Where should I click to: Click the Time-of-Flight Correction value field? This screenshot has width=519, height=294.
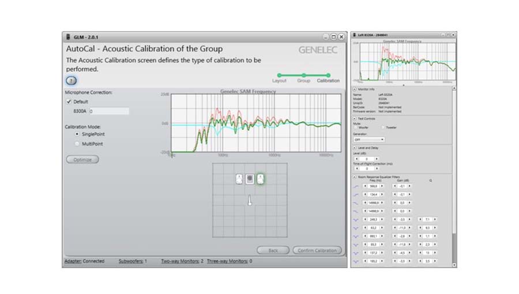click(366, 169)
